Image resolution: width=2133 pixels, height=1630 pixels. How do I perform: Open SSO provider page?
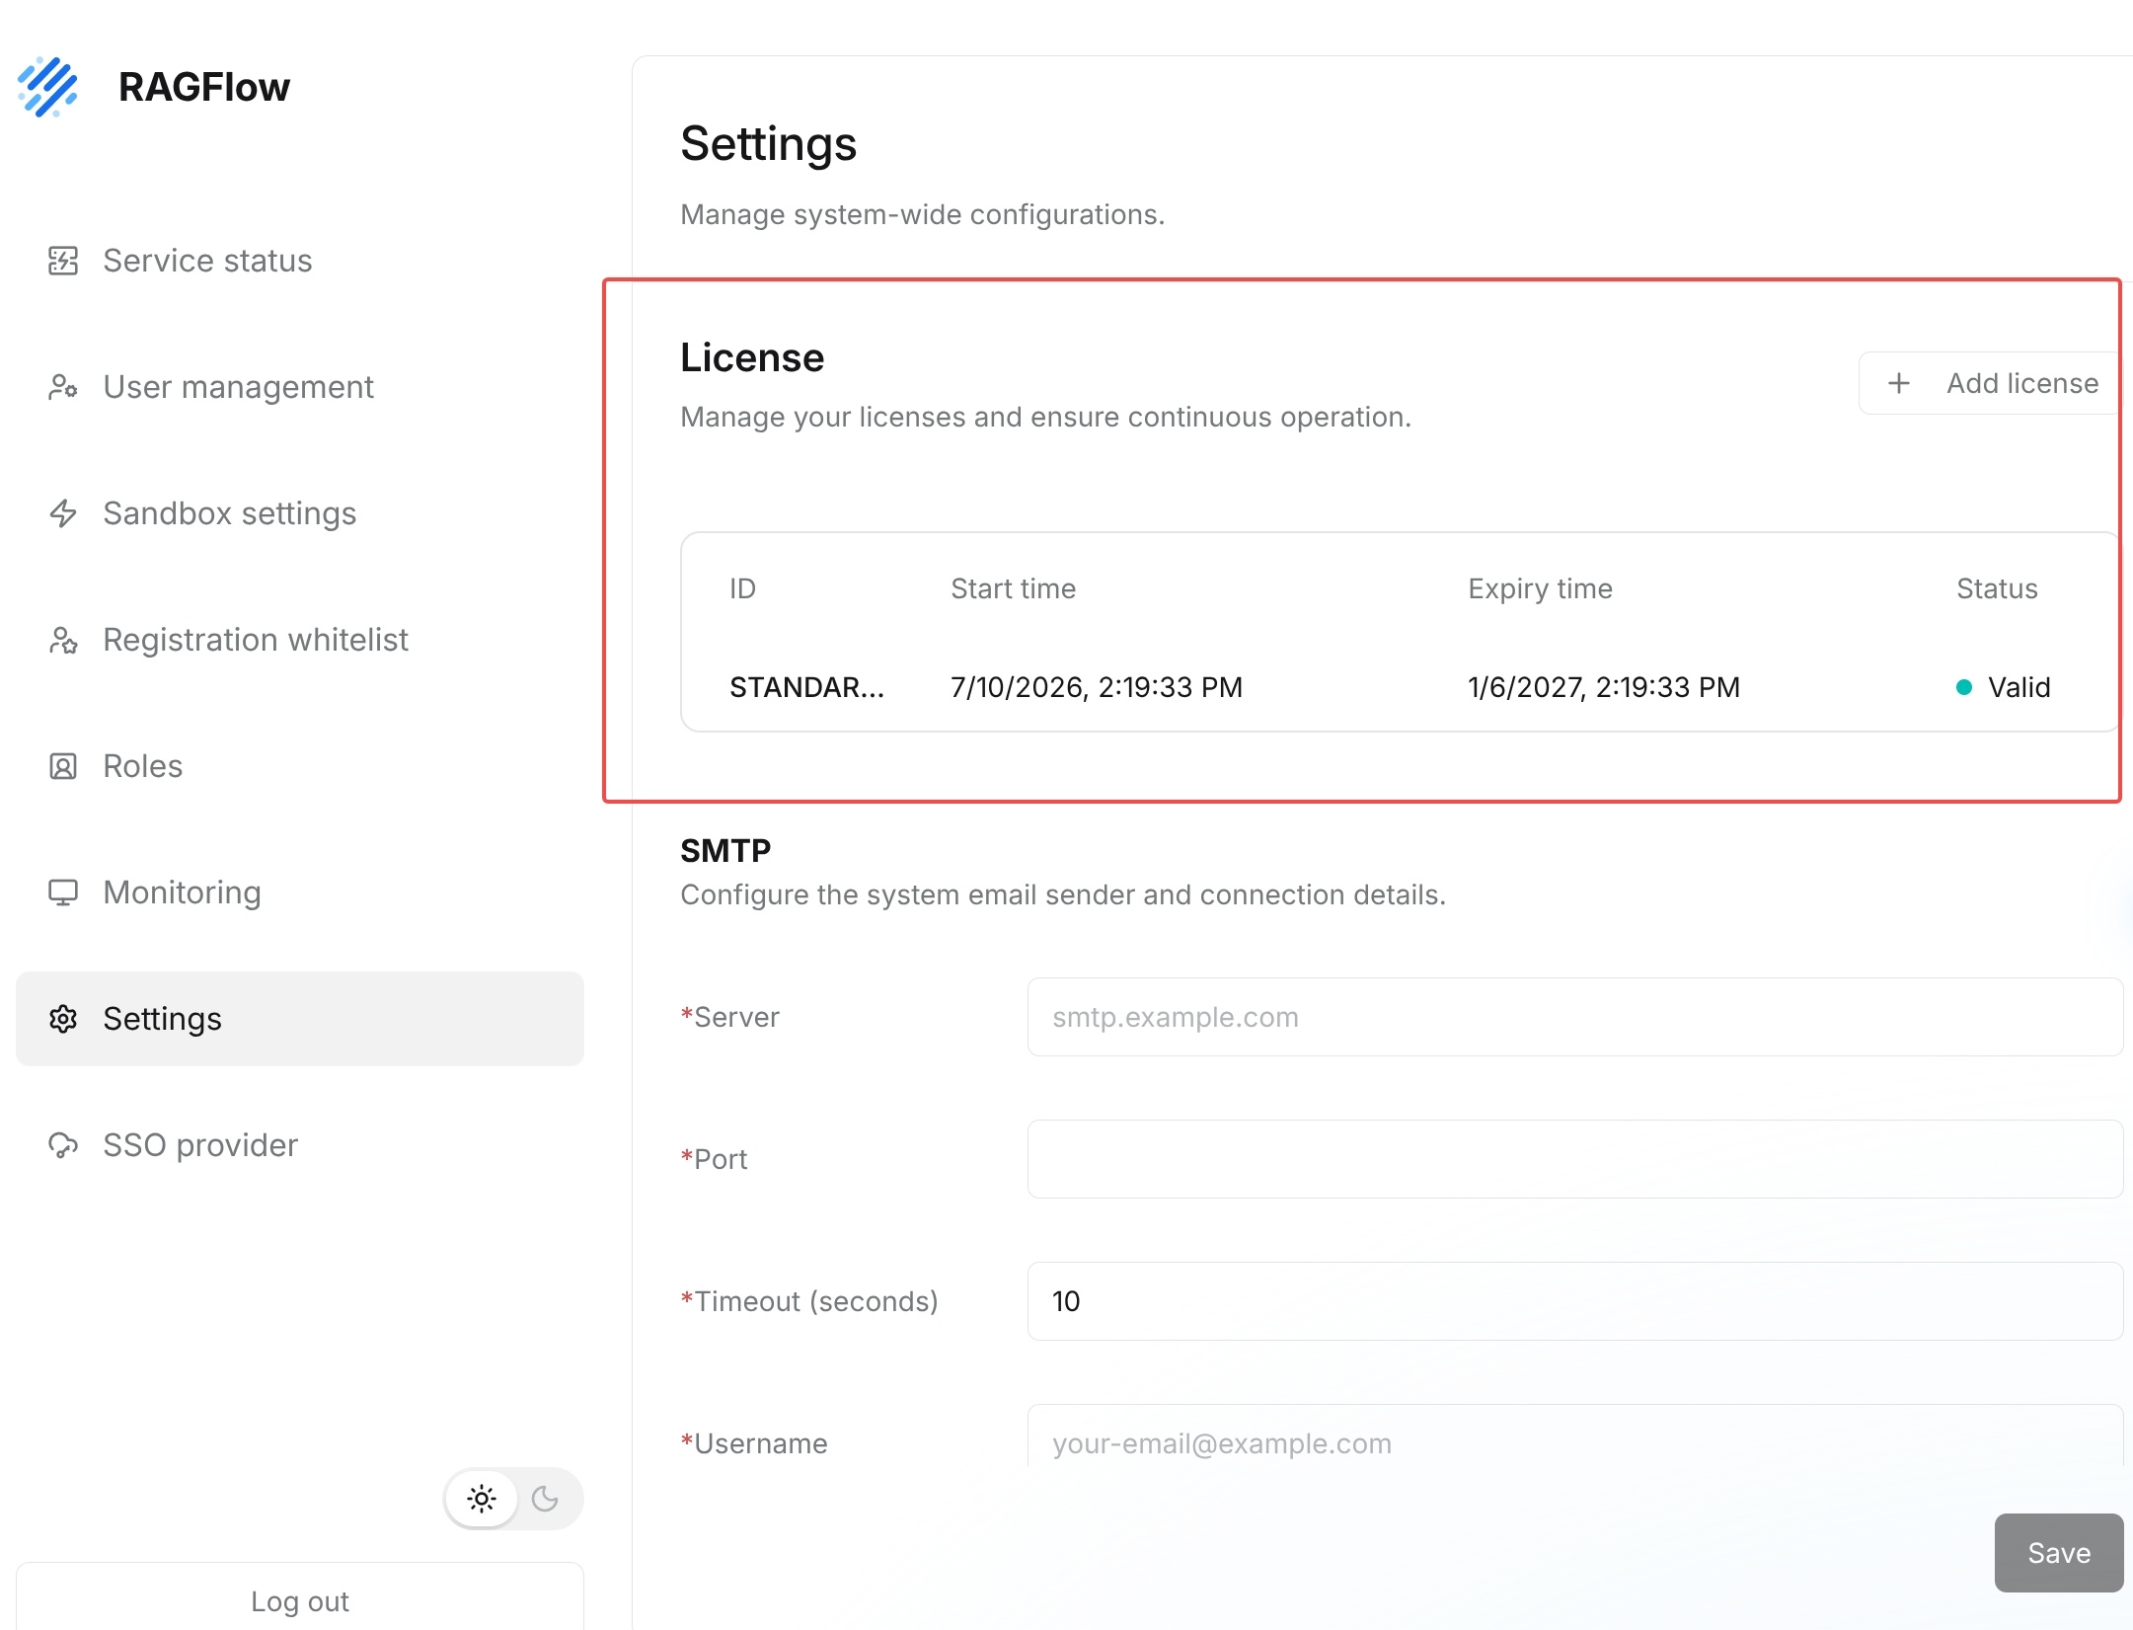[x=300, y=1145]
